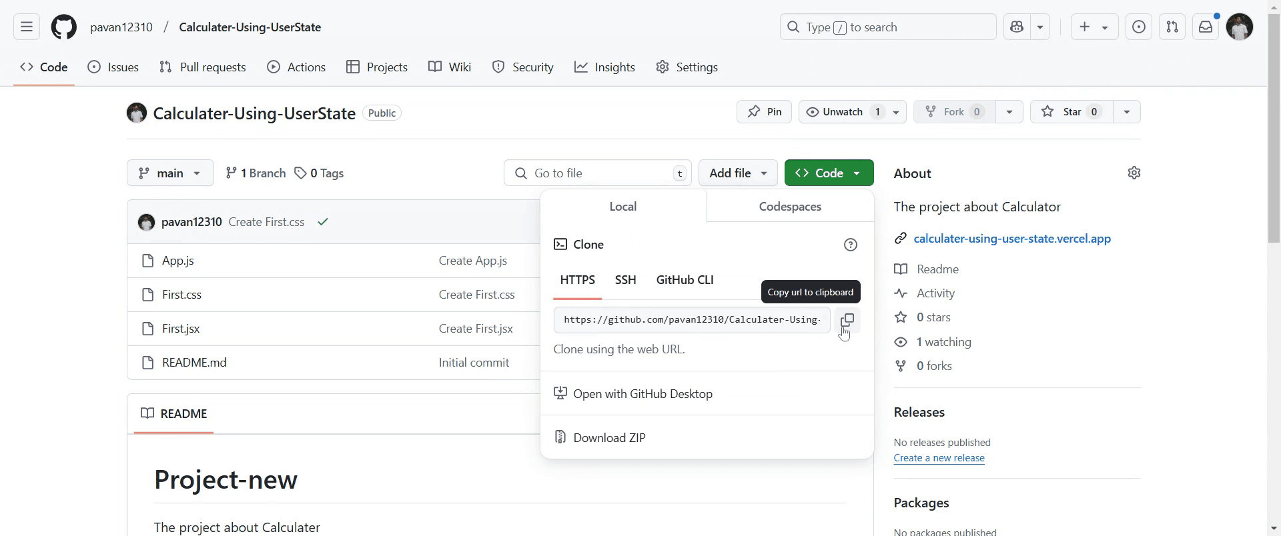Focus the header search box
Viewport: 1281px width, 536px height.
click(x=888, y=27)
